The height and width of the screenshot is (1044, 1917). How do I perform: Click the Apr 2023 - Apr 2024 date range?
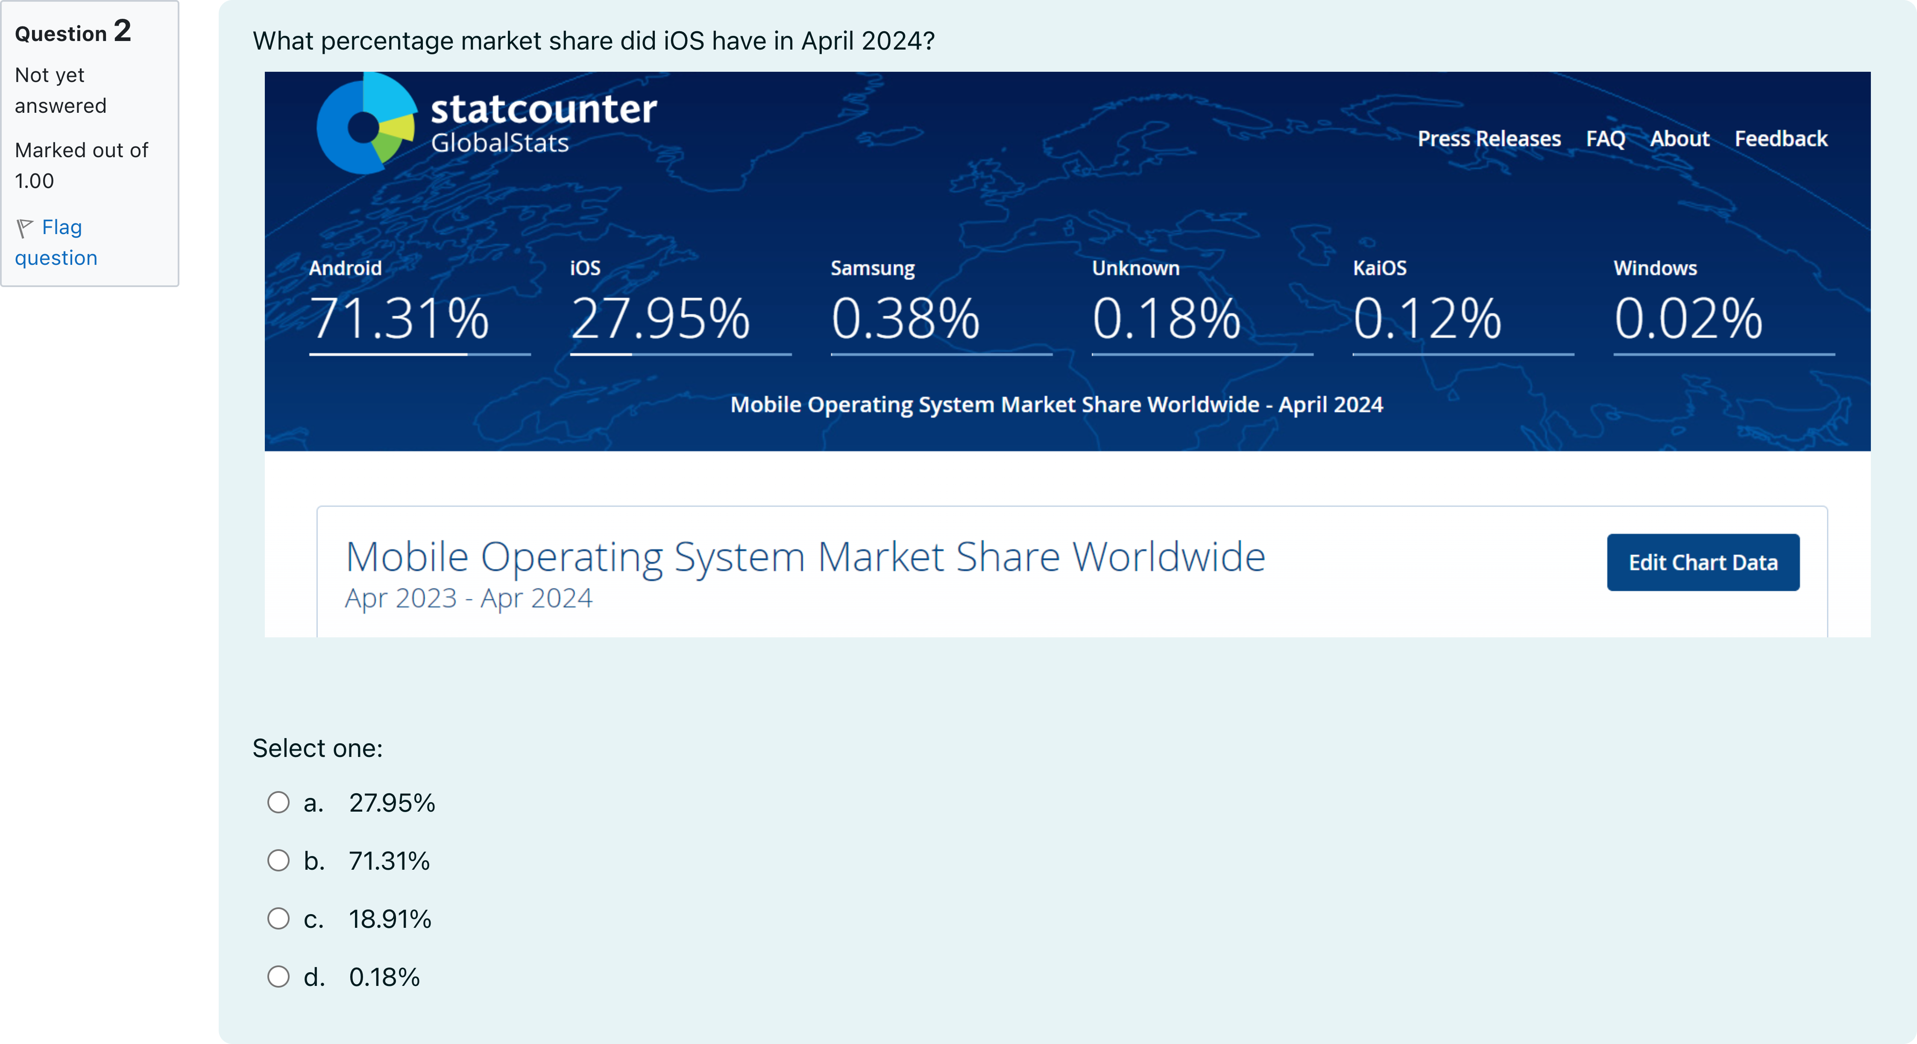469,598
